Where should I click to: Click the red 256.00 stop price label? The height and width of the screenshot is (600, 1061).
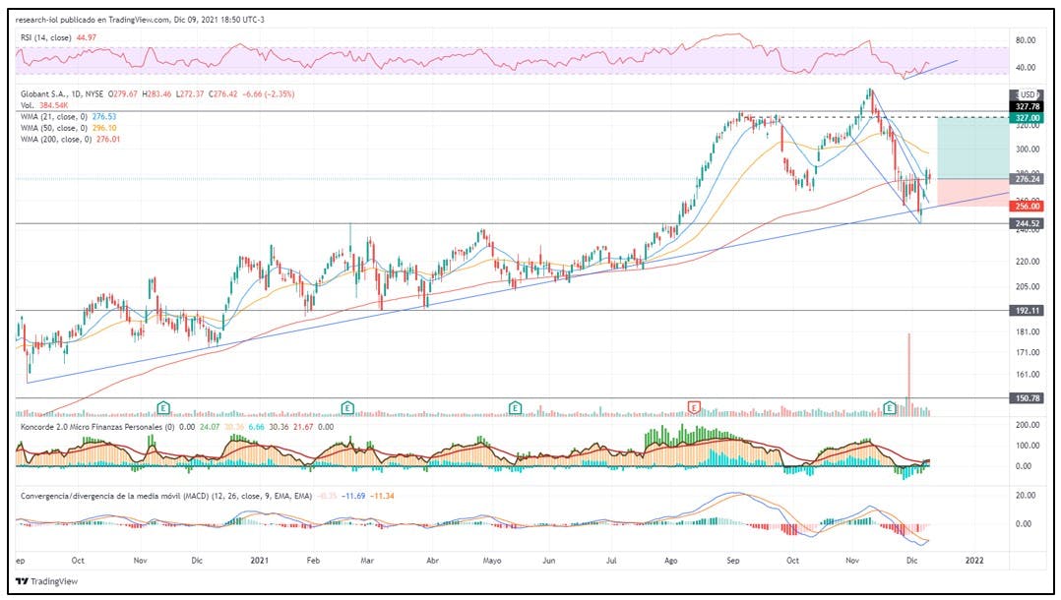pyautogui.click(x=1027, y=207)
